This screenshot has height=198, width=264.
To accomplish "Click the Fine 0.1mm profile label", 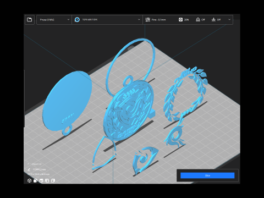I will 159,20.
